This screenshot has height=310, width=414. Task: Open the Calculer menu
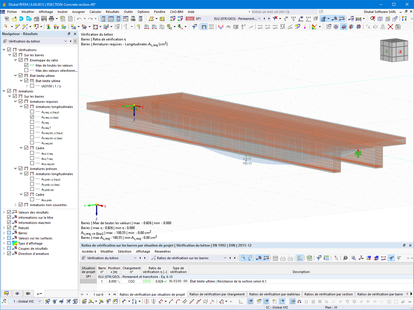coord(95,12)
